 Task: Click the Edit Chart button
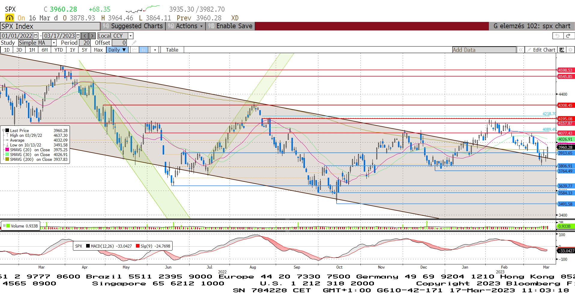[541, 50]
